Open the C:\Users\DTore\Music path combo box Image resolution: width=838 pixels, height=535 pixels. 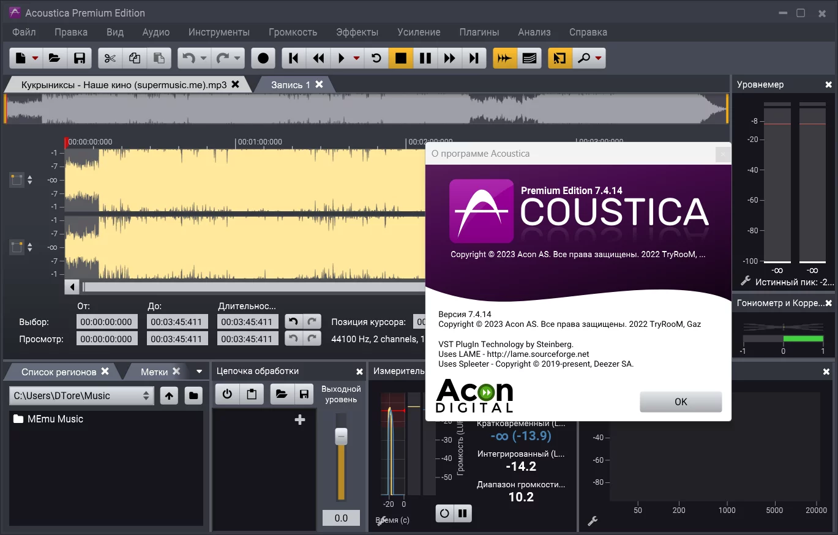pos(81,395)
